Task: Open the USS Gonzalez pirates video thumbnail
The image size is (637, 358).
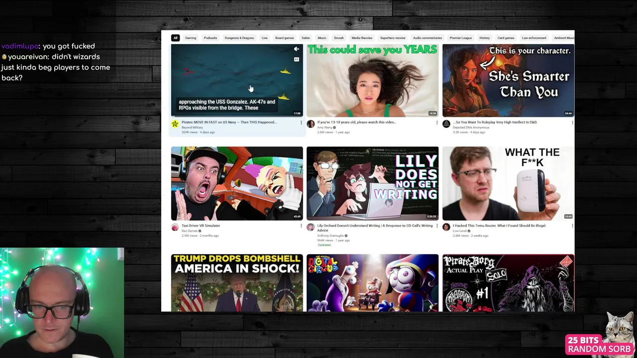Action: pyautogui.click(x=237, y=80)
